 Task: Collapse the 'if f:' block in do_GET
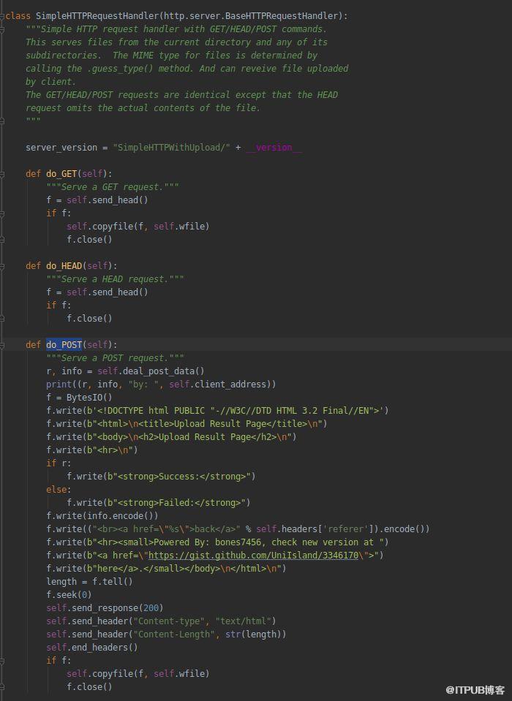click(x=1, y=213)
